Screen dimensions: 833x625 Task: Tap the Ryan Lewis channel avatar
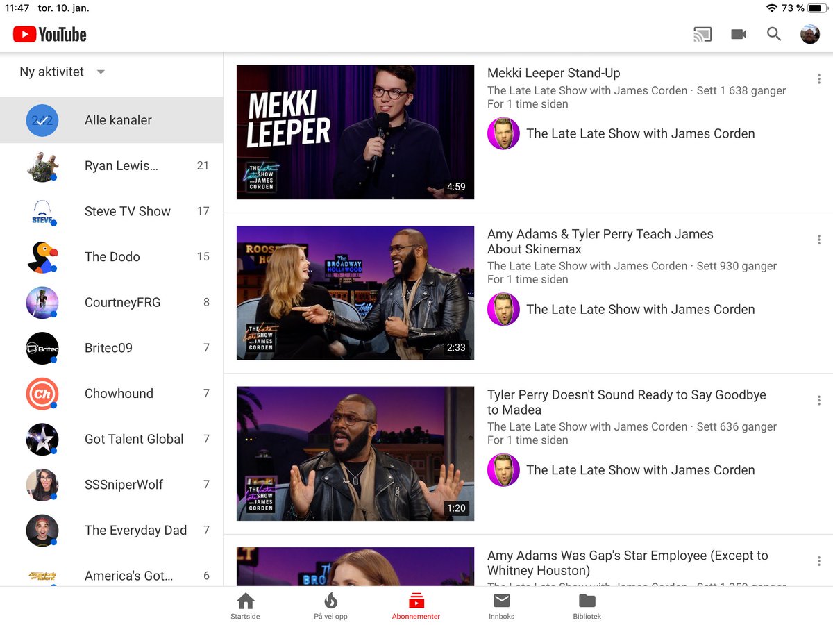coord(42,166)
